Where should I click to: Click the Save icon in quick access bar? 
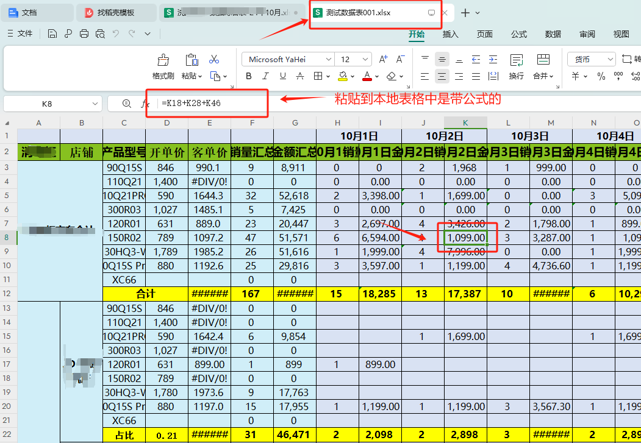[x=52, y=34]
